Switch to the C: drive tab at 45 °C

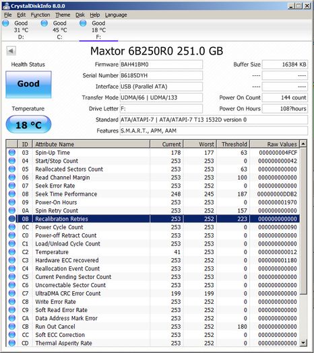pyautogui.click(x=60, y=30)
